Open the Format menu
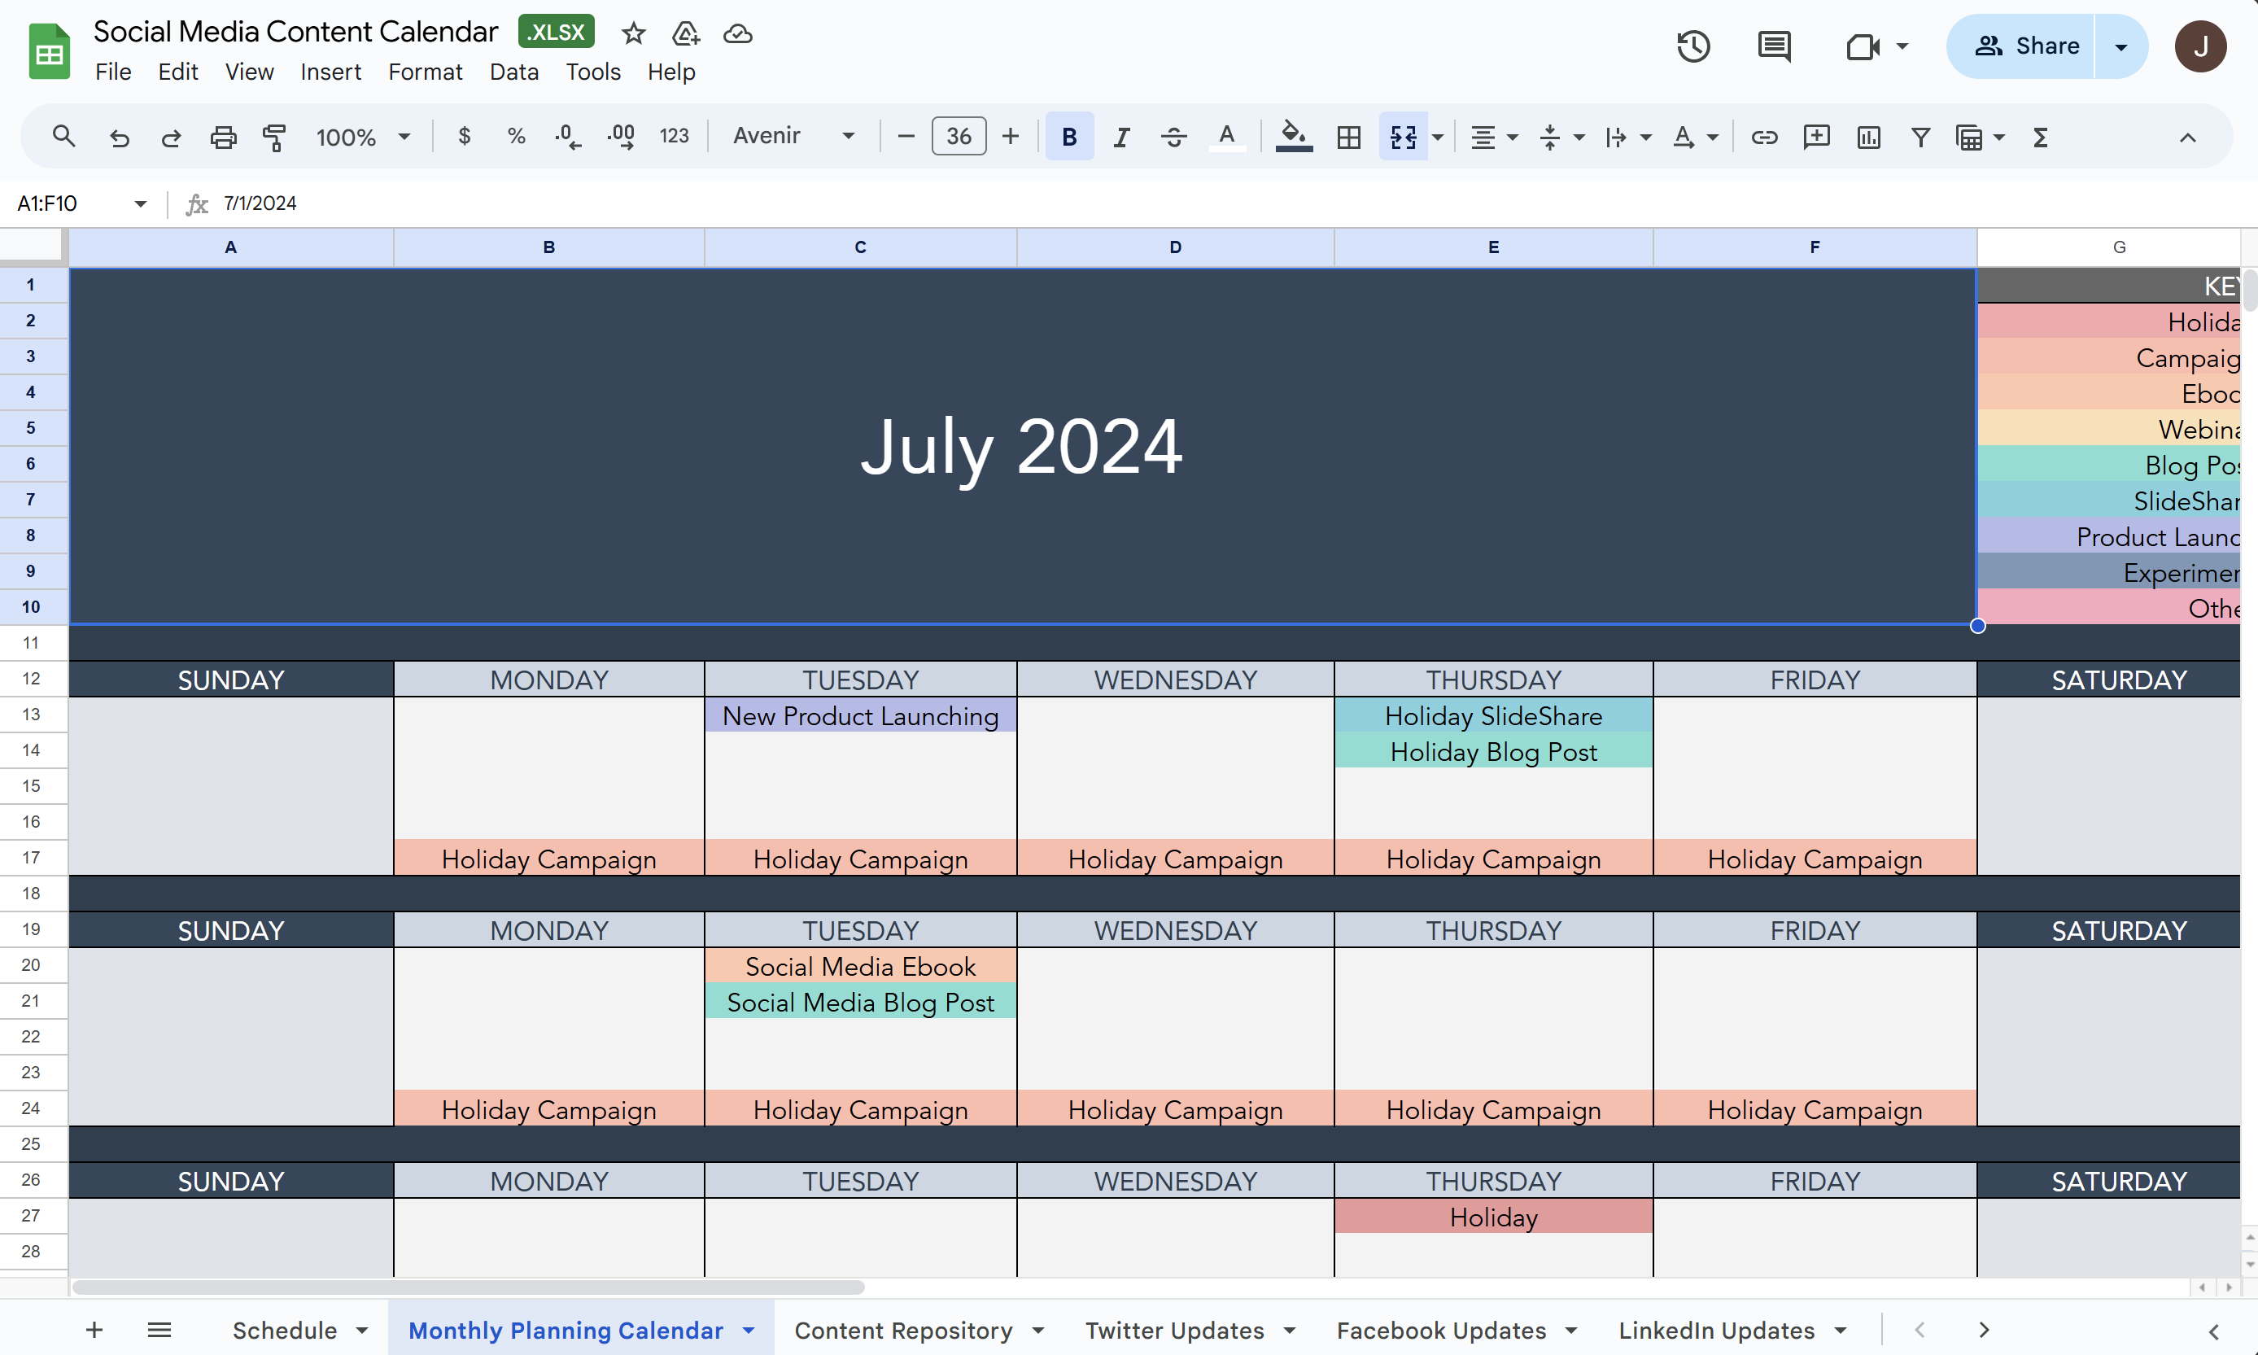Image resolution: width=2258 pixels, height=1355 pixels. pyautogui.click(x=425, y=72)
